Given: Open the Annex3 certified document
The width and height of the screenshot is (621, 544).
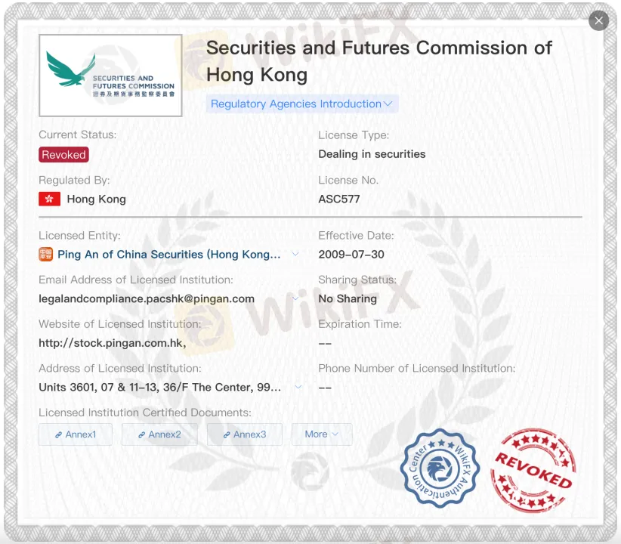Looking at the screenshot, I should [x=245, y=434].
